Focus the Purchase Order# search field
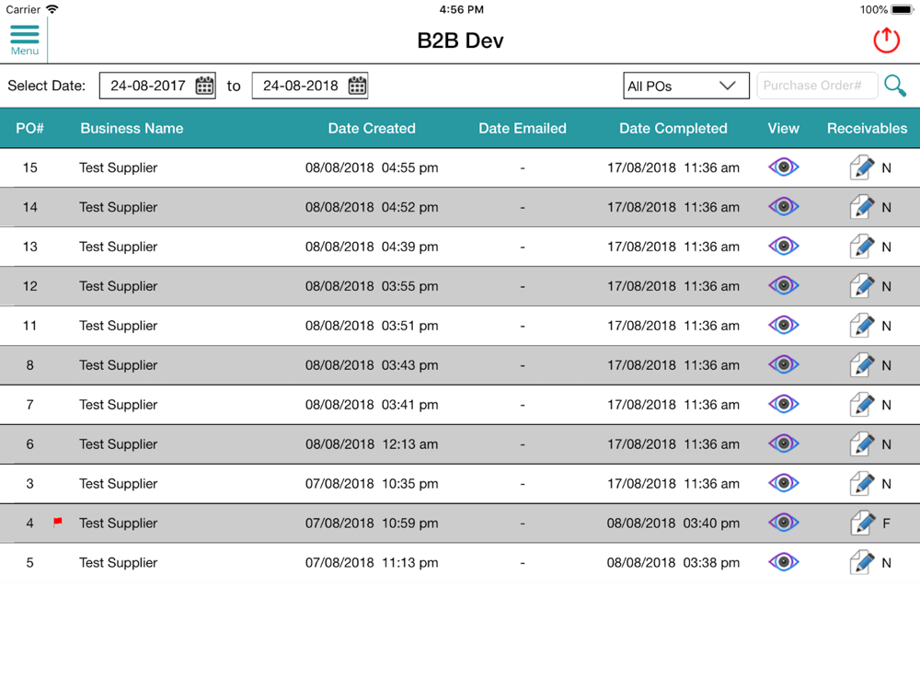This screenshot has width=920, height=690. coord(817,86)
